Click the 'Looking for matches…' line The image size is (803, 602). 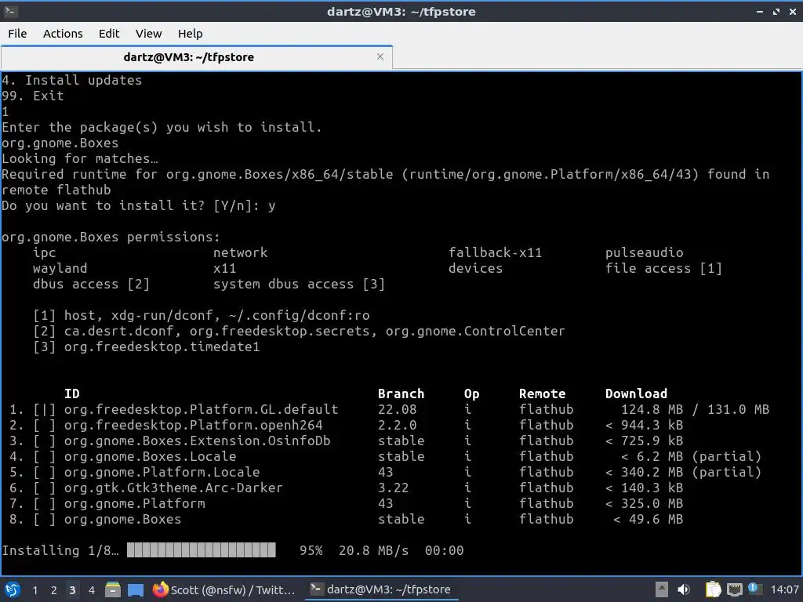tap(80, 158)
